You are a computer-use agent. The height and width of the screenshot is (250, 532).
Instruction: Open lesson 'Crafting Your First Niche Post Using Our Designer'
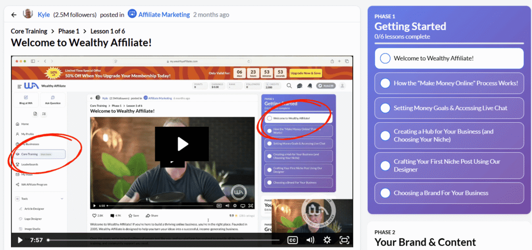[x=449, y=165]
